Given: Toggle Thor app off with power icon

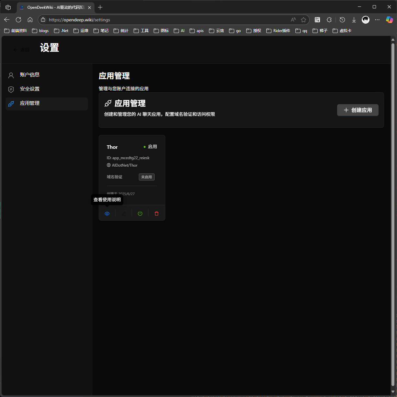Looking at the screenshot, I should 140,213.
